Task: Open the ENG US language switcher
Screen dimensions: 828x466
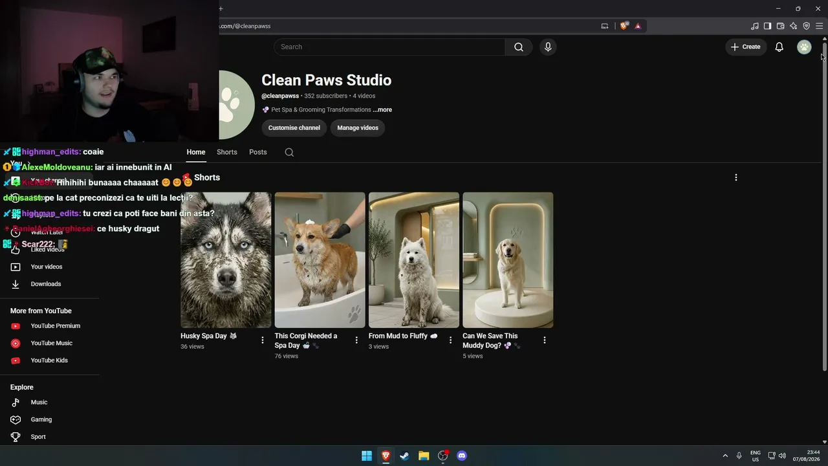Action: click(x=756, y=456)
